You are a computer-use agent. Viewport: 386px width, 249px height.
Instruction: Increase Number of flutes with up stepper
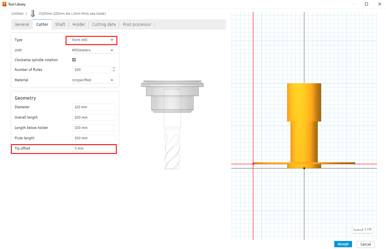click(x=114, y=68)
